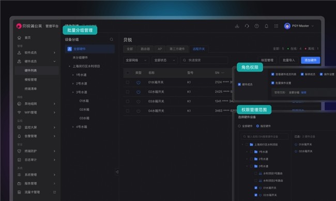Uncheck 批量操作设置 permission
The width and height of the screenshot is (336, 201).
click(x=273, y=83)
